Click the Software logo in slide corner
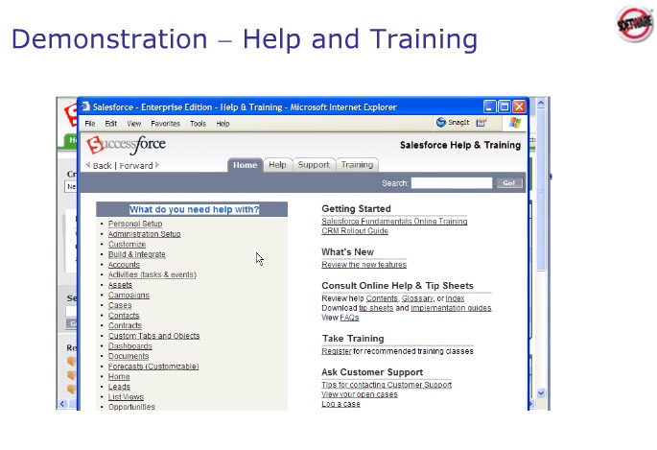 (633, 24)
